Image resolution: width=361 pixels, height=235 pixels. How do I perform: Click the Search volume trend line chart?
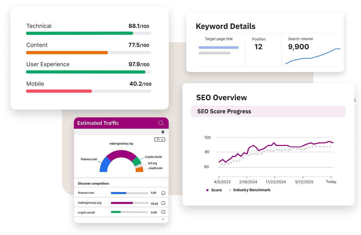[313, 57]
